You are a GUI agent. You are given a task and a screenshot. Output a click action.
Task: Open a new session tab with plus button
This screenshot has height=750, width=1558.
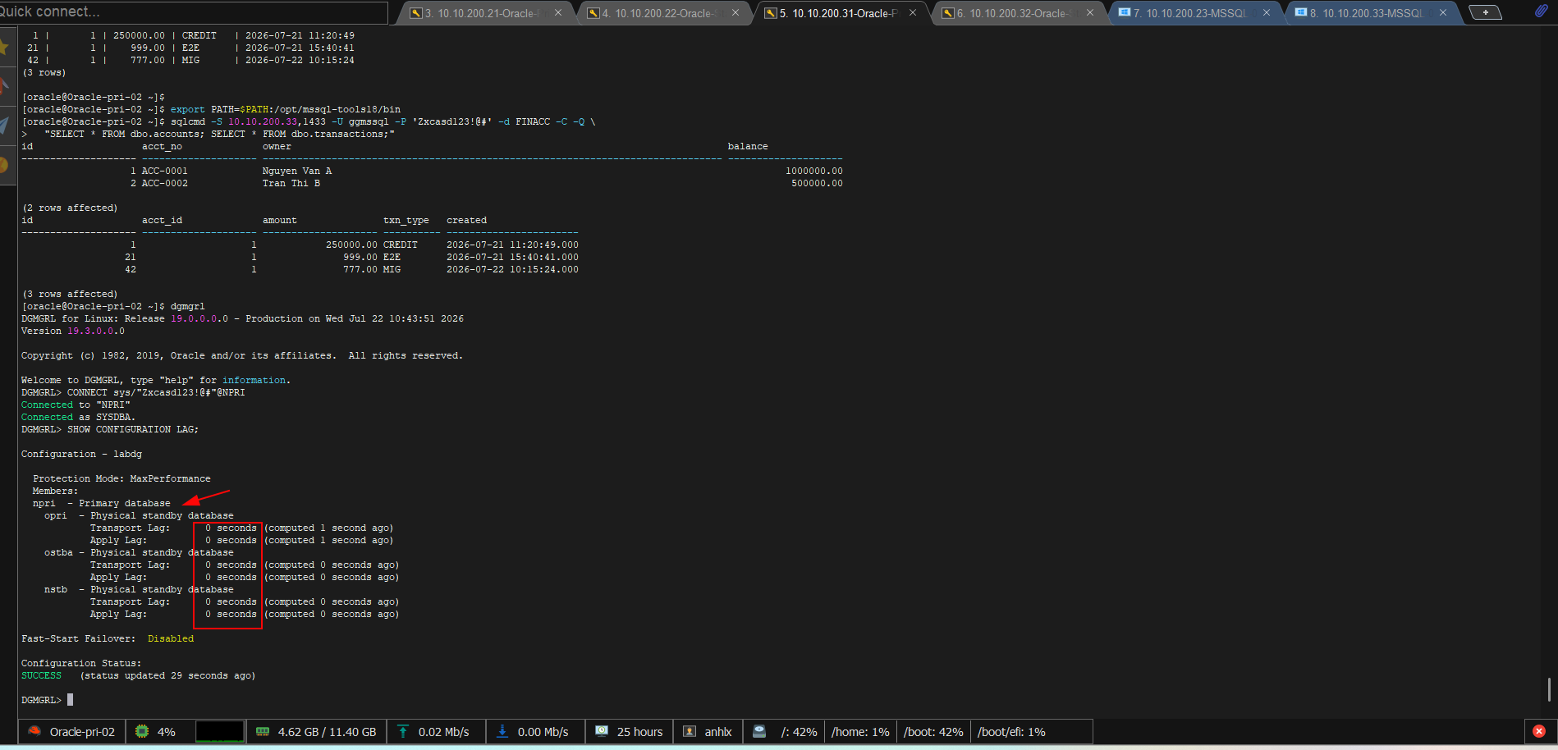pyautogui.click(x=1485, y=12)
